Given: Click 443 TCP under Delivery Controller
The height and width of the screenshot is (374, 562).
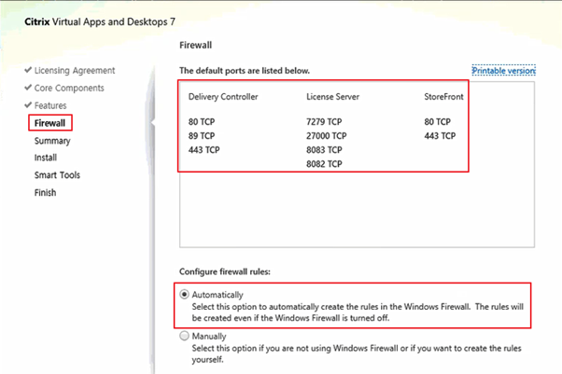Looking at the screenshot, I should (x=204, y=150).
